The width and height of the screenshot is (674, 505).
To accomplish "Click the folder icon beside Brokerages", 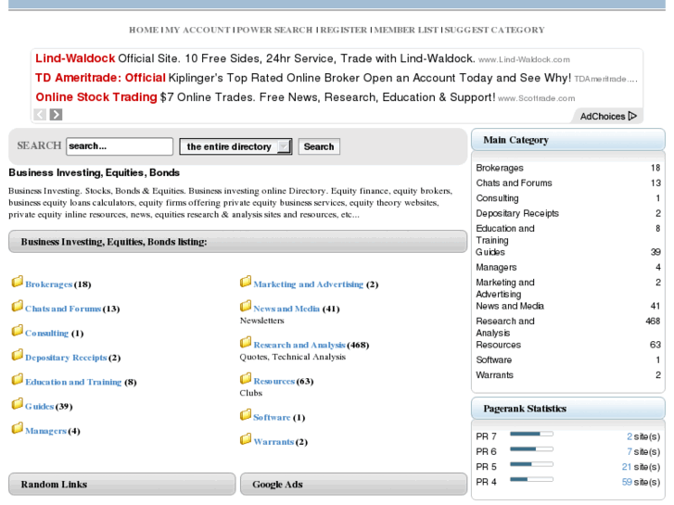I will tap(18, 282).
